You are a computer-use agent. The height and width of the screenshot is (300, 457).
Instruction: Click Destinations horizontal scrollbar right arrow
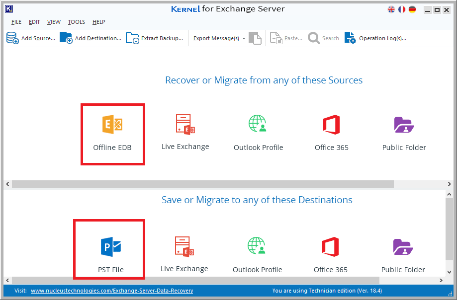coord(441,280)
